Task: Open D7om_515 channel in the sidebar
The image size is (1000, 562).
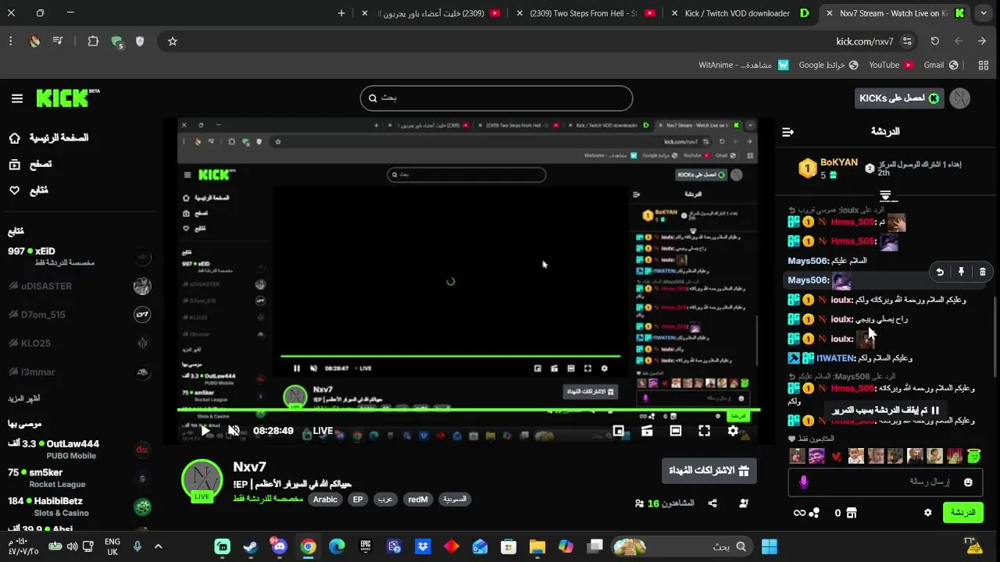Action: [78, 315]
